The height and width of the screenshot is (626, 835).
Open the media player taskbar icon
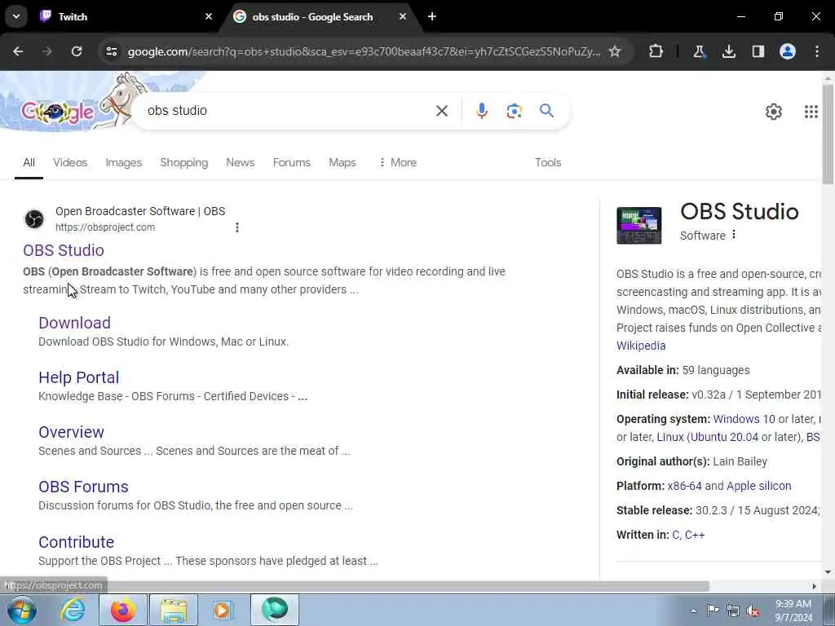[x=223, y=610]
